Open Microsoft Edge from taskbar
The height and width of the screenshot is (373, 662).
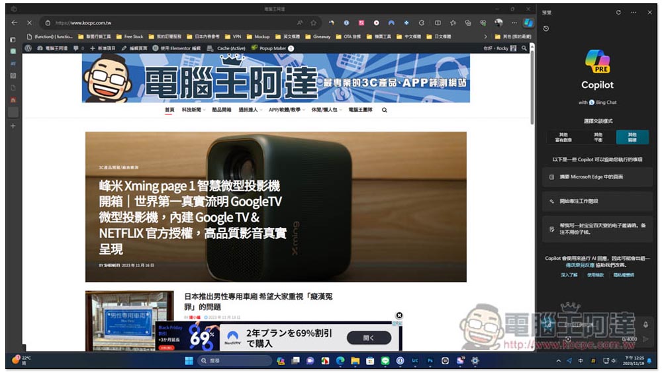point(340,360)
